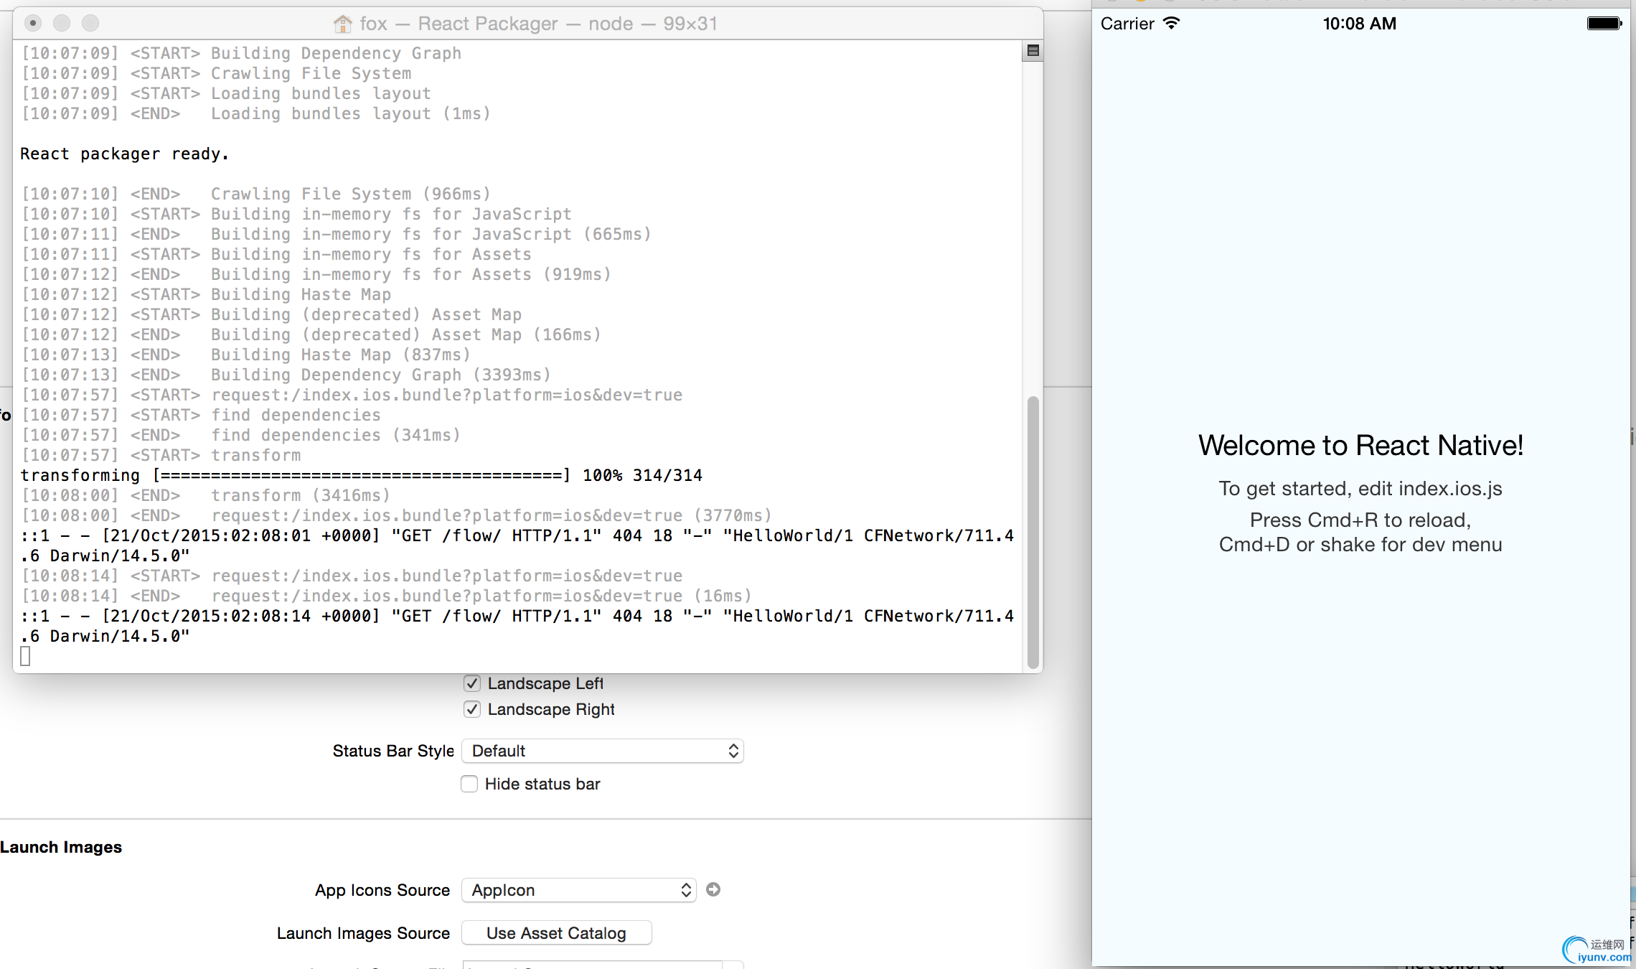Click 'React packager ready.' line in terminal
The width and height of the screenshot is (1636, 969).
pos(124,154)
